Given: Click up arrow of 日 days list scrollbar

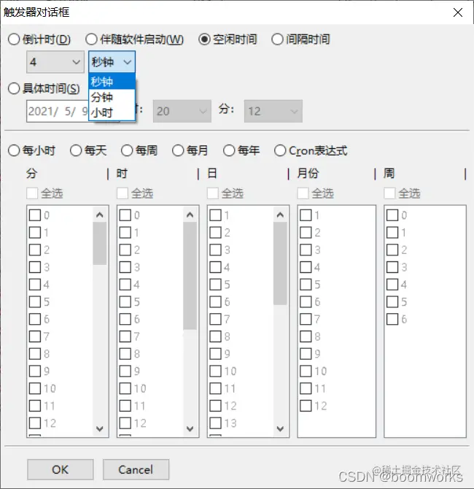Looking at the screenshot, I should tap(280, 215).
